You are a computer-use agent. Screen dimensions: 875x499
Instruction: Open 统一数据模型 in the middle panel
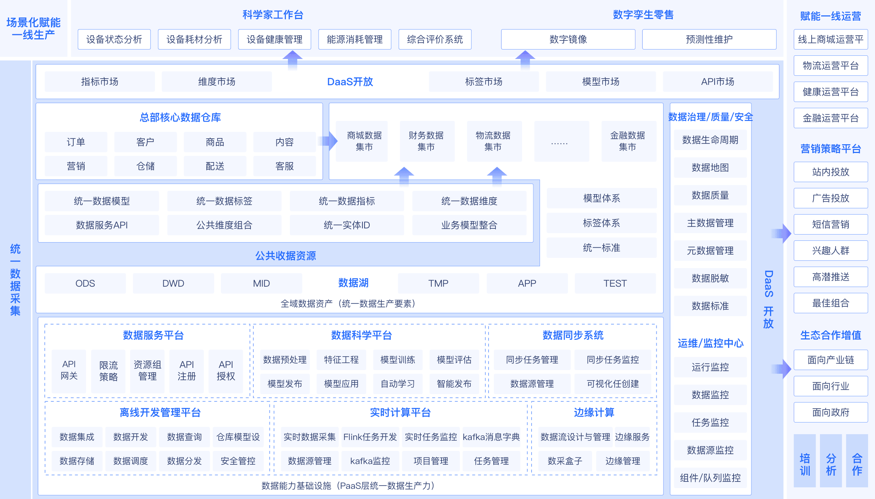(x=102, y=201)
